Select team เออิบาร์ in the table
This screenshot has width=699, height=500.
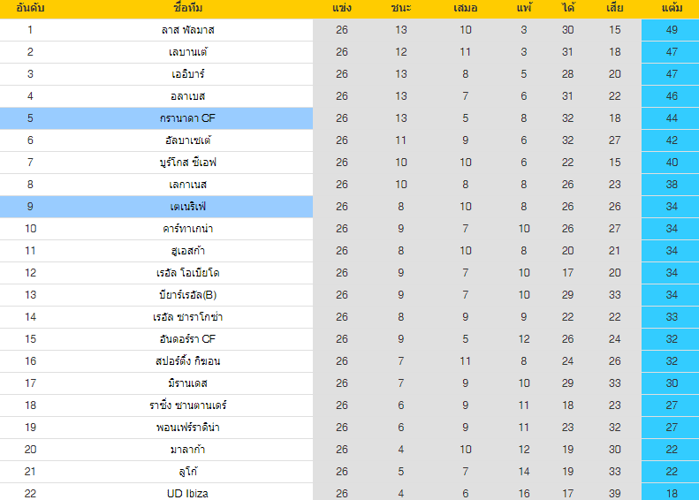[x=187, y=74]
